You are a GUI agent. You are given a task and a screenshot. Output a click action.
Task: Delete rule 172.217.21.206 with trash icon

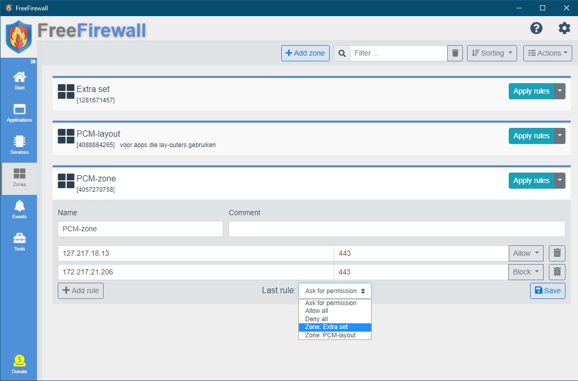coord(557,272)
